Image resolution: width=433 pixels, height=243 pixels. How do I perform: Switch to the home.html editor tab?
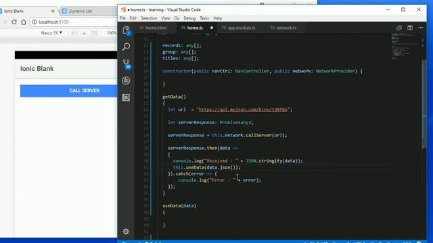(155, 28)
